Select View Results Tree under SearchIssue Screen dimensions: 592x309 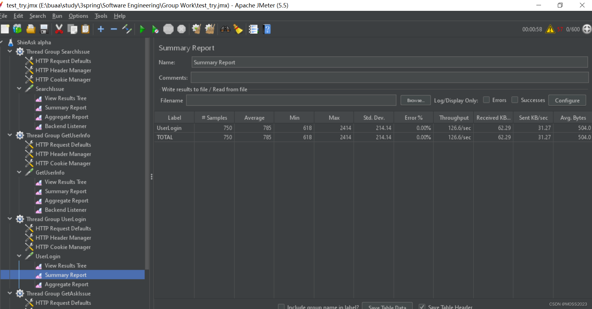66,98
